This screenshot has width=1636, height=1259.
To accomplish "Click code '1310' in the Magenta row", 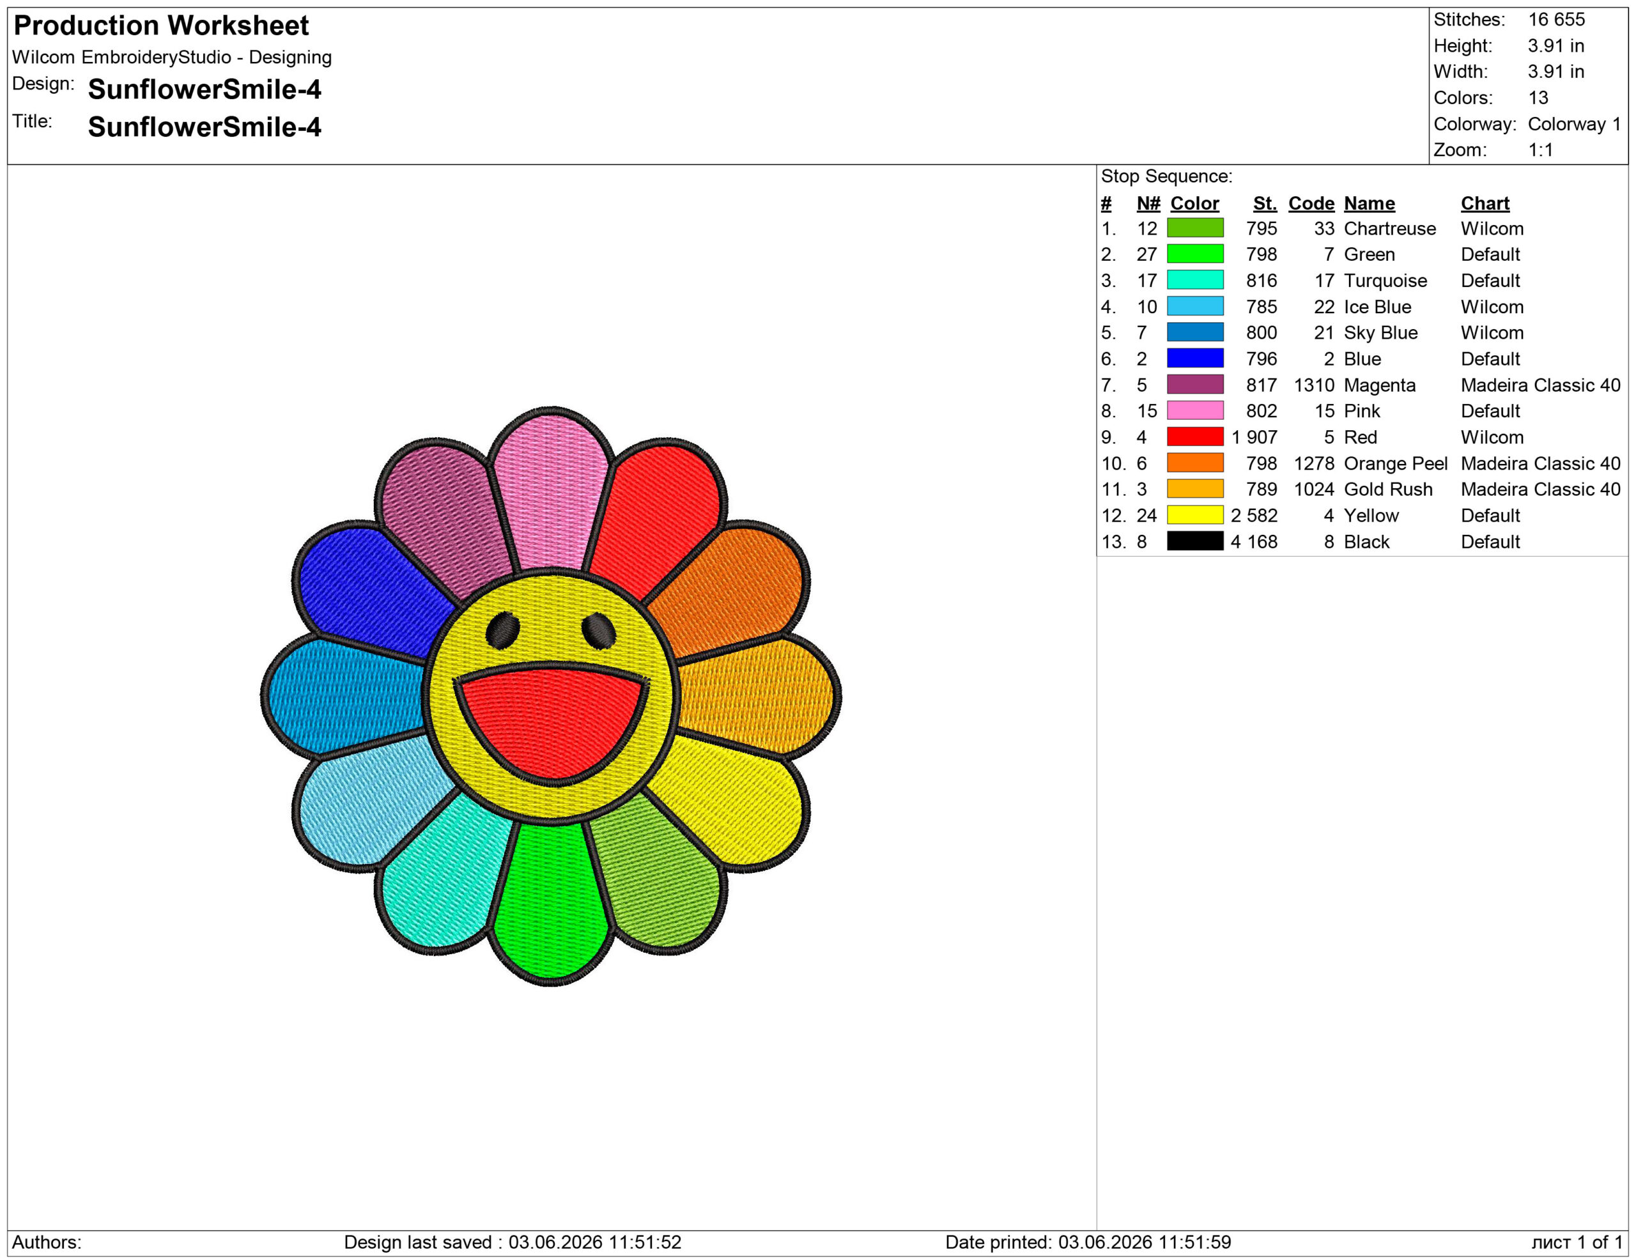I will click(x=1314, y=385).
